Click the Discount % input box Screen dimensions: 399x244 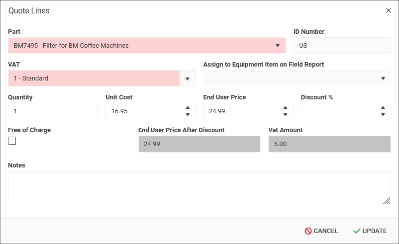[x=338, y=111]
